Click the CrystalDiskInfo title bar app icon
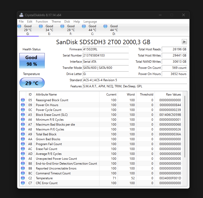This screenshot has width=203, height=198. [21, 15]
